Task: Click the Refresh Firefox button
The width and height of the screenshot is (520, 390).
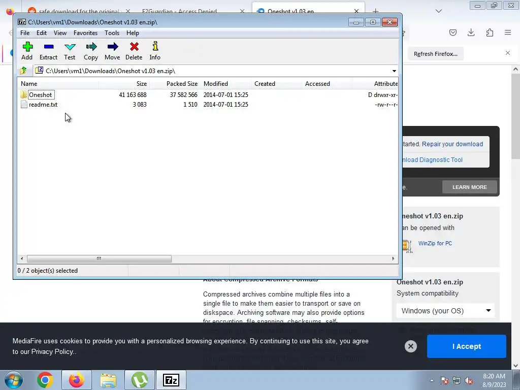Action: tap(435, 54)
